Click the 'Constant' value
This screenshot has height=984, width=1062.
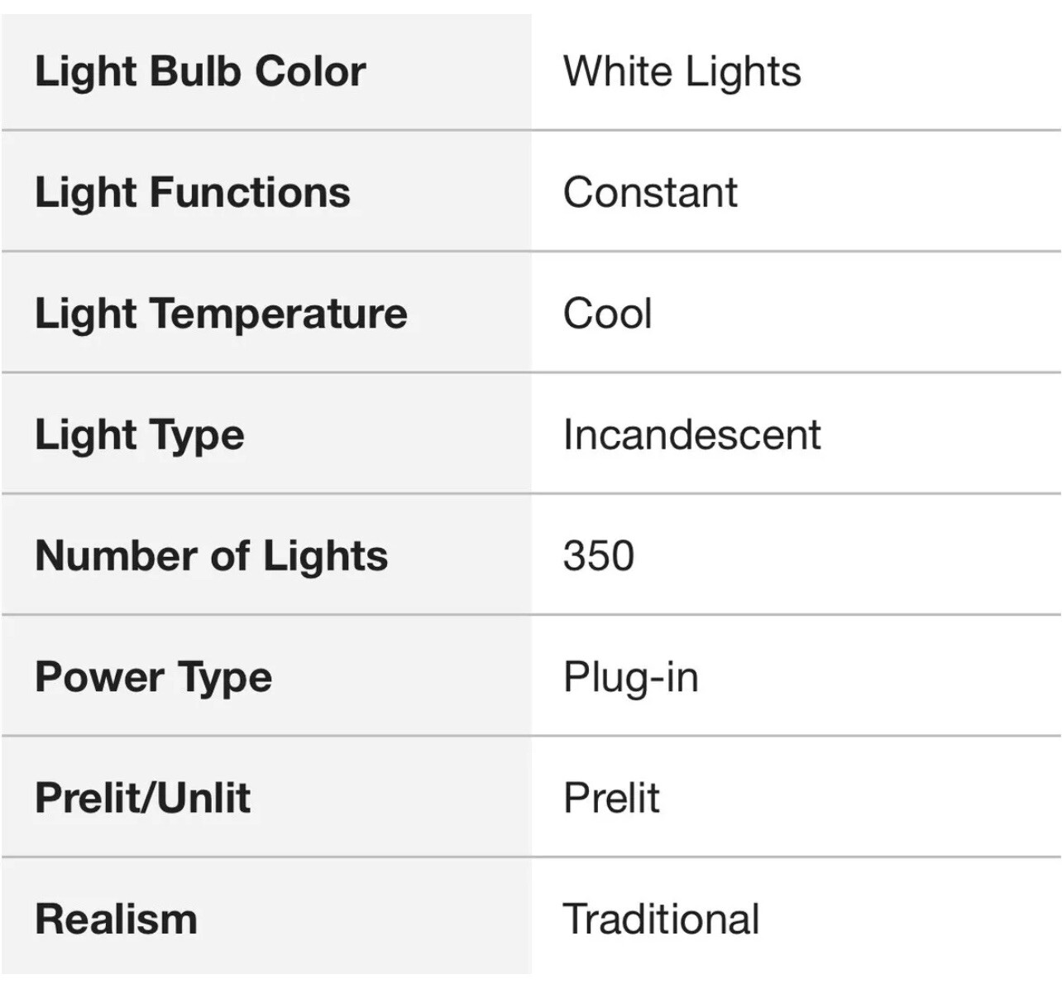point(650,192)
